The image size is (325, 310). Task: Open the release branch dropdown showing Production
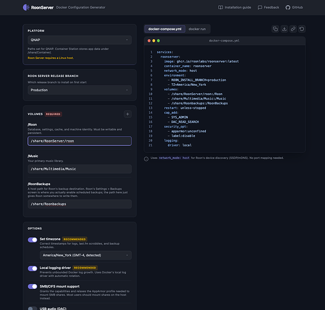click(x=79, y=90)
